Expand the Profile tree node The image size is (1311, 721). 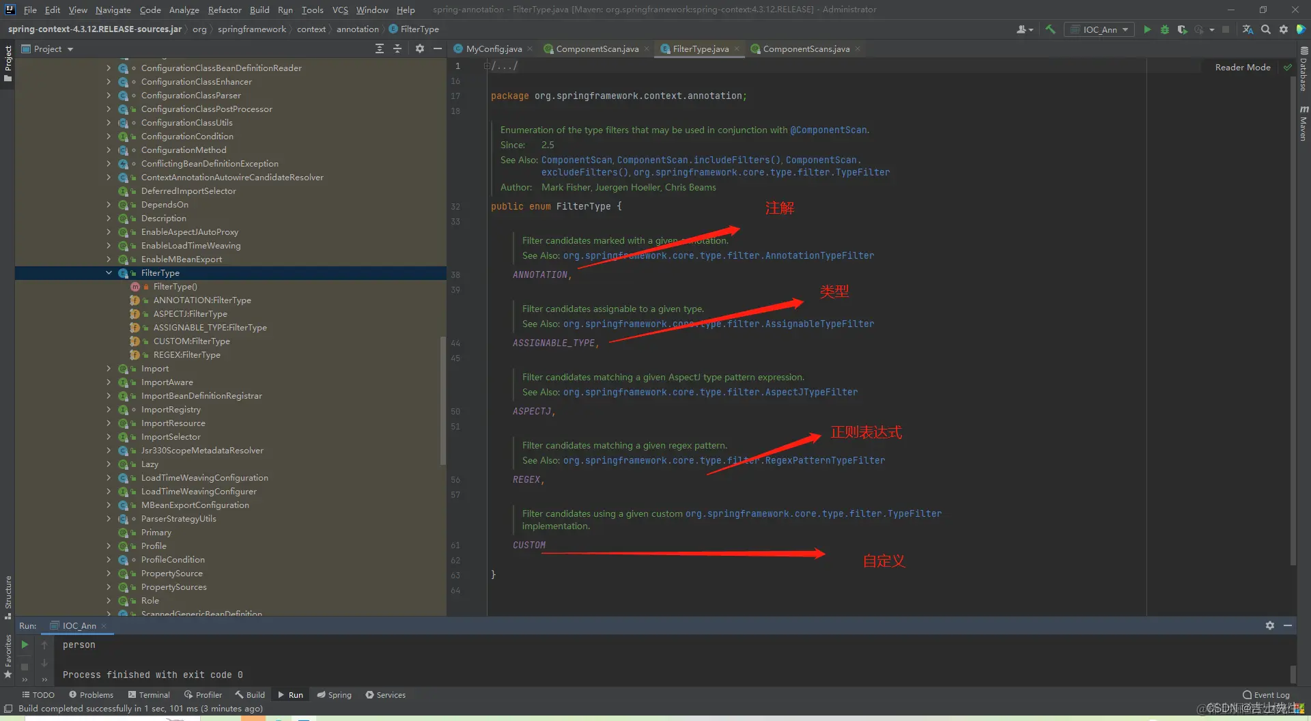tap(109, 546)
